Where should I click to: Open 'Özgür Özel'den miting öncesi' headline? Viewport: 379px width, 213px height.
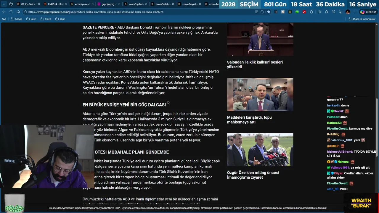pyautogui.click(x=253, y=175)
